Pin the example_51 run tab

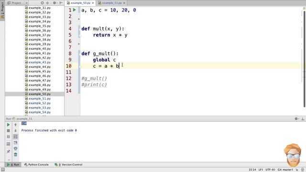(x=8, y=151)
